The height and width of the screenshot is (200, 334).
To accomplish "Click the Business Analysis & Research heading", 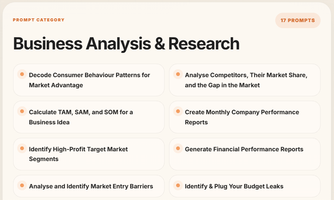I will pyautogui.click(x=126, y=44).
